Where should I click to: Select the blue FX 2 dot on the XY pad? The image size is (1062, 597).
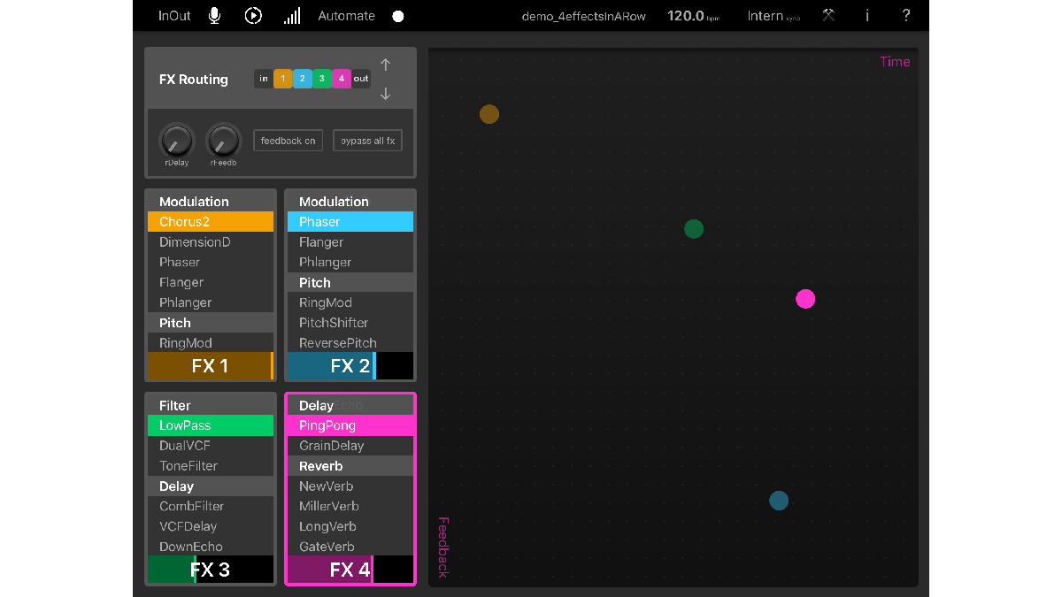tap(779, 501)
